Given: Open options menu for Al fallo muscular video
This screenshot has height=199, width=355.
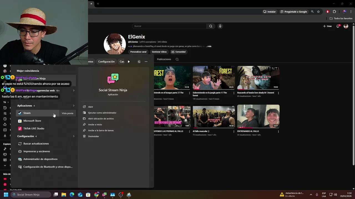Looking at the screenshot, I should coord(234,132).
